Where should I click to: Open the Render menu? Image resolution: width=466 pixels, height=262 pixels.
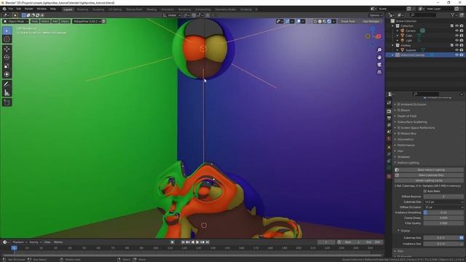(29, 9)
